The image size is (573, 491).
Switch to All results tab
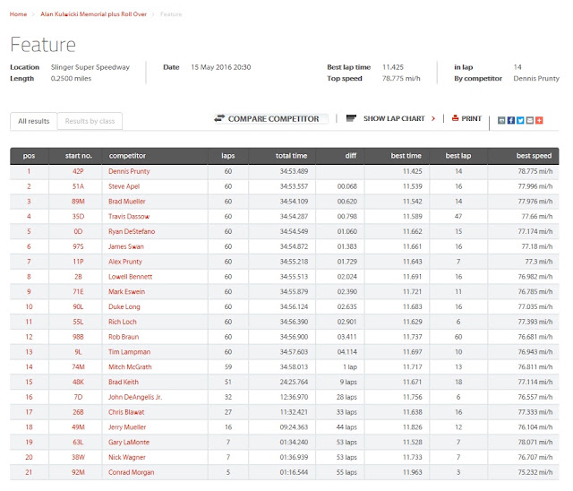coord(34,121)
